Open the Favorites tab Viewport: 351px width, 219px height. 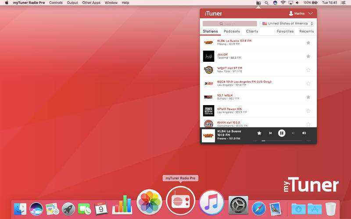[285, 31]
